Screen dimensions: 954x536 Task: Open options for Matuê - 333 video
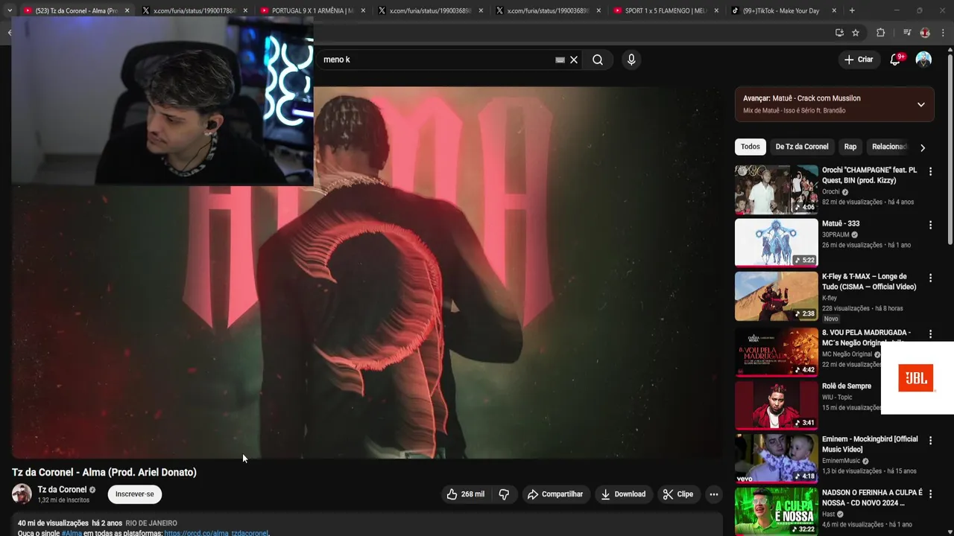pyautogui.click(x=930, y=225)
